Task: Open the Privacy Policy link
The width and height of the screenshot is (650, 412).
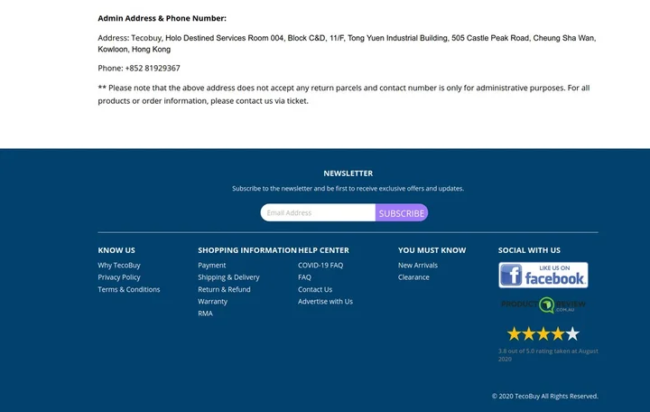Action: 119,277
